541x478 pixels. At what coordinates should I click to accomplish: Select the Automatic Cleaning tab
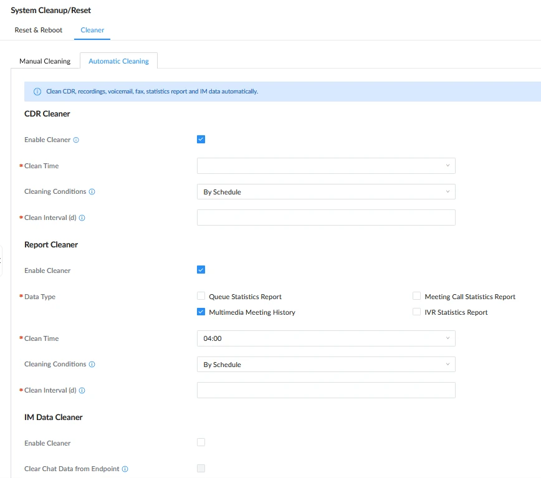(x=118, y=61)
